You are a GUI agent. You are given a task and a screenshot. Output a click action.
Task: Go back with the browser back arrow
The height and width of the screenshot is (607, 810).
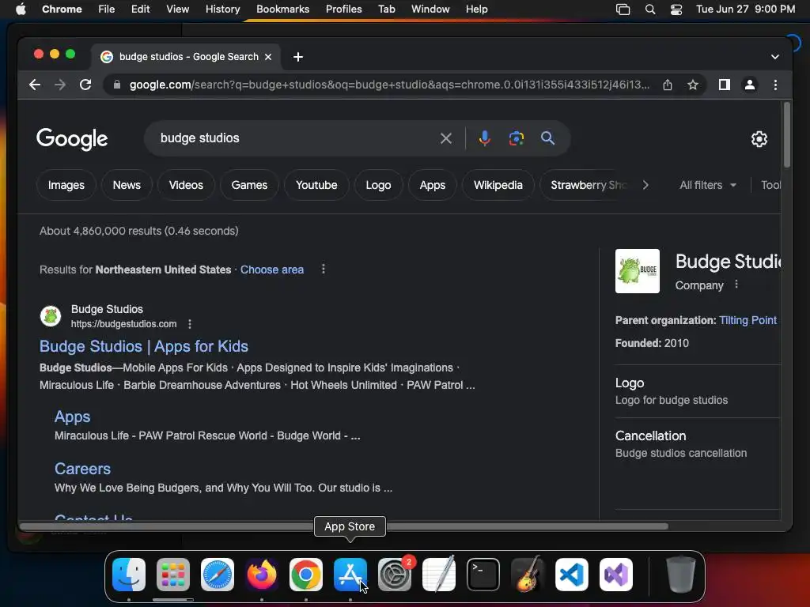[x=35, y=85]
